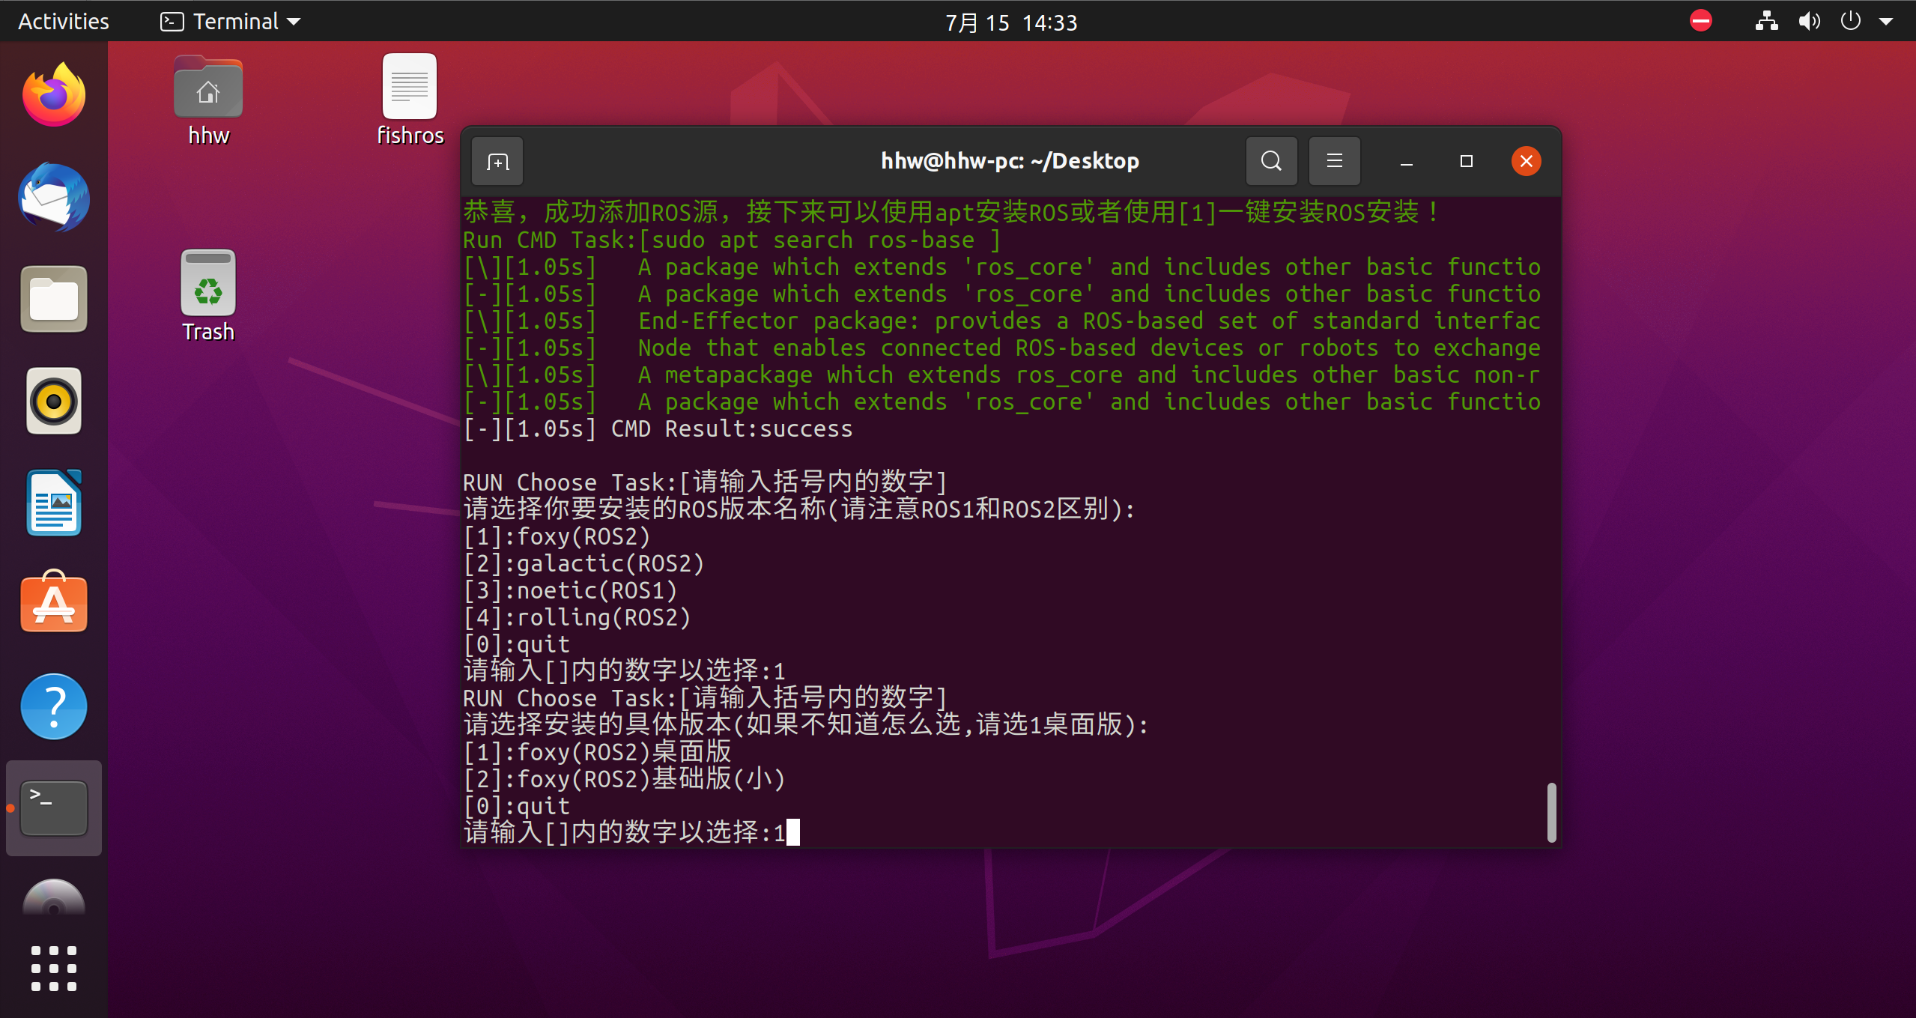Click the 请选择你要安装的ROS版本名称 line
The width and height of the screenshot is (1916, 1018).
[x=799, y=509]
